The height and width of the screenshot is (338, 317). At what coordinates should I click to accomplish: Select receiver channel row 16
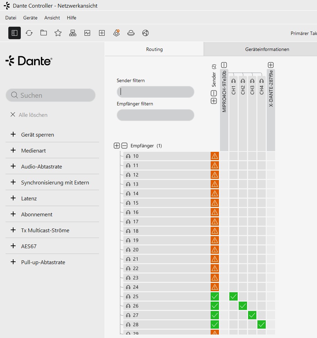pyautogui.click(x=167, y=212)
